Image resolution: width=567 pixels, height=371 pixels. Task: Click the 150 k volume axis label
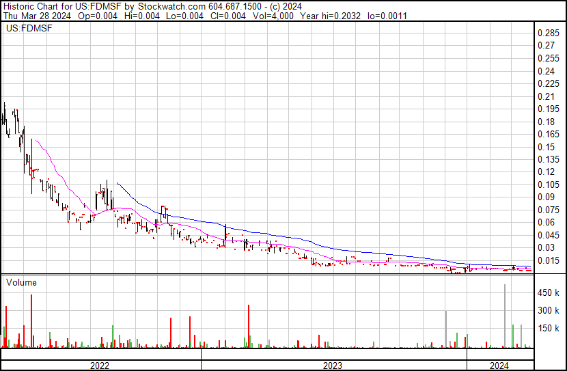[x=549, y=329]
